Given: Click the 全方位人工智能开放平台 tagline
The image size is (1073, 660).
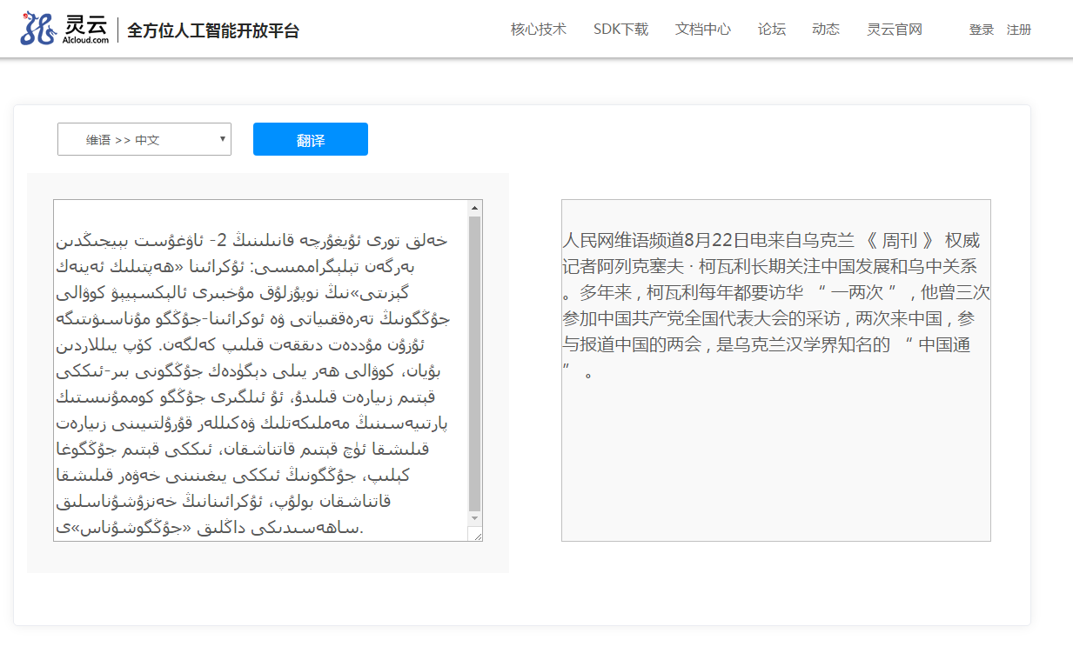Looking at the screenshot, I should [x=213, y=30].
